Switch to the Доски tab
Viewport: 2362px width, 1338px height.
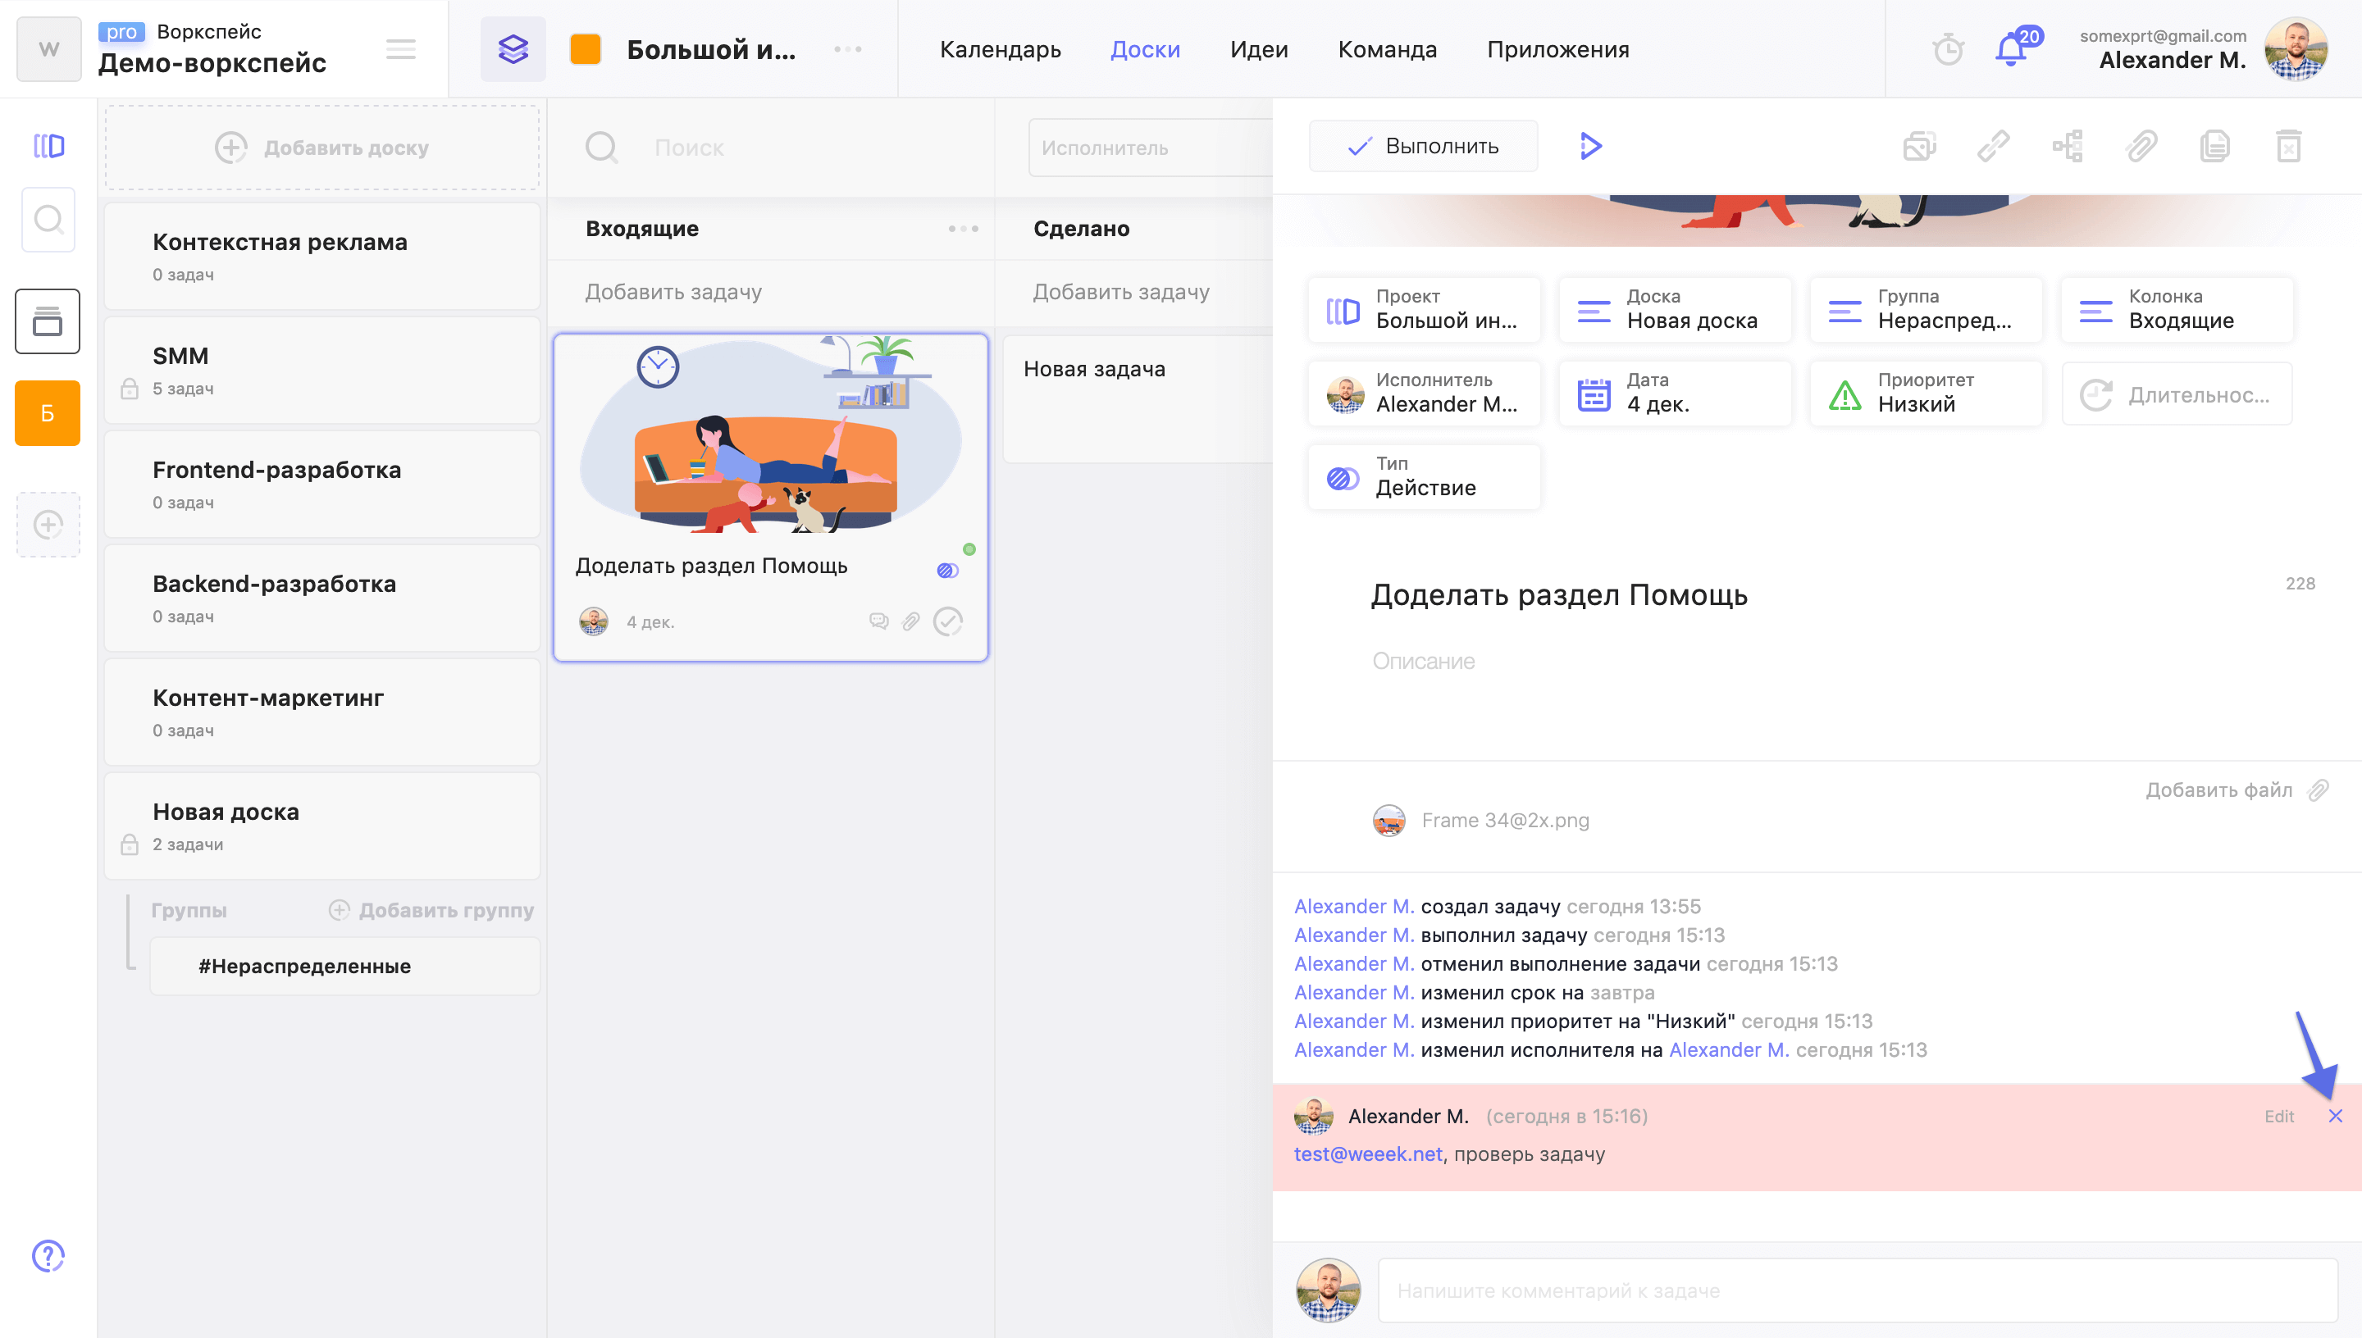coord(1145,50)
